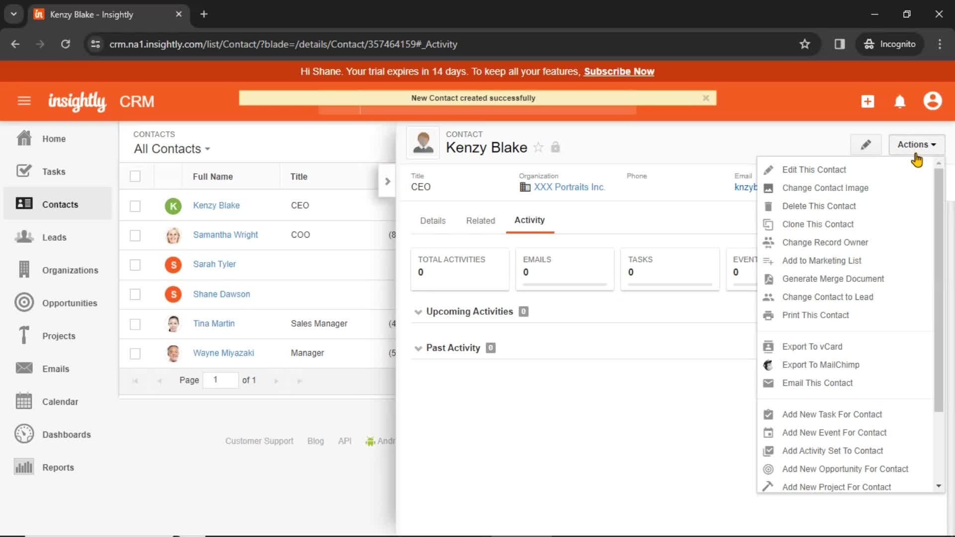This screenshot has width=955, height=537.
Task: Expand the Past Activity section
Action: point(417,348)
